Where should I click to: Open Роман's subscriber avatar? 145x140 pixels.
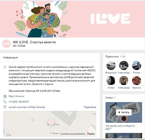tap(137, 65)
